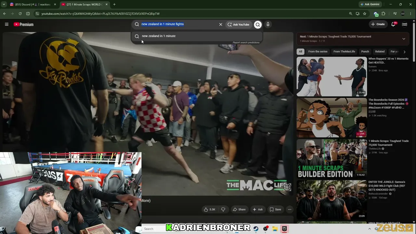The image size is (416, 234).
Task: Select the All filter chip
Action: tap(301, 52)
